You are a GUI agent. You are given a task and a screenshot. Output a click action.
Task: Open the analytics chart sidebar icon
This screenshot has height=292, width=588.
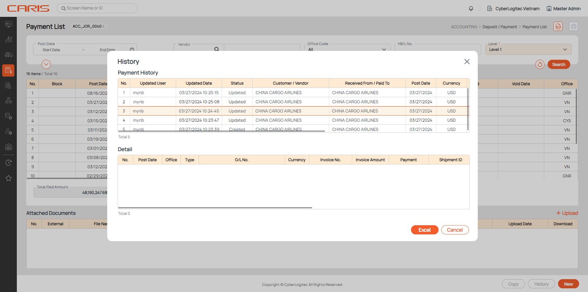pyautogui.click(x=9, y=40)
